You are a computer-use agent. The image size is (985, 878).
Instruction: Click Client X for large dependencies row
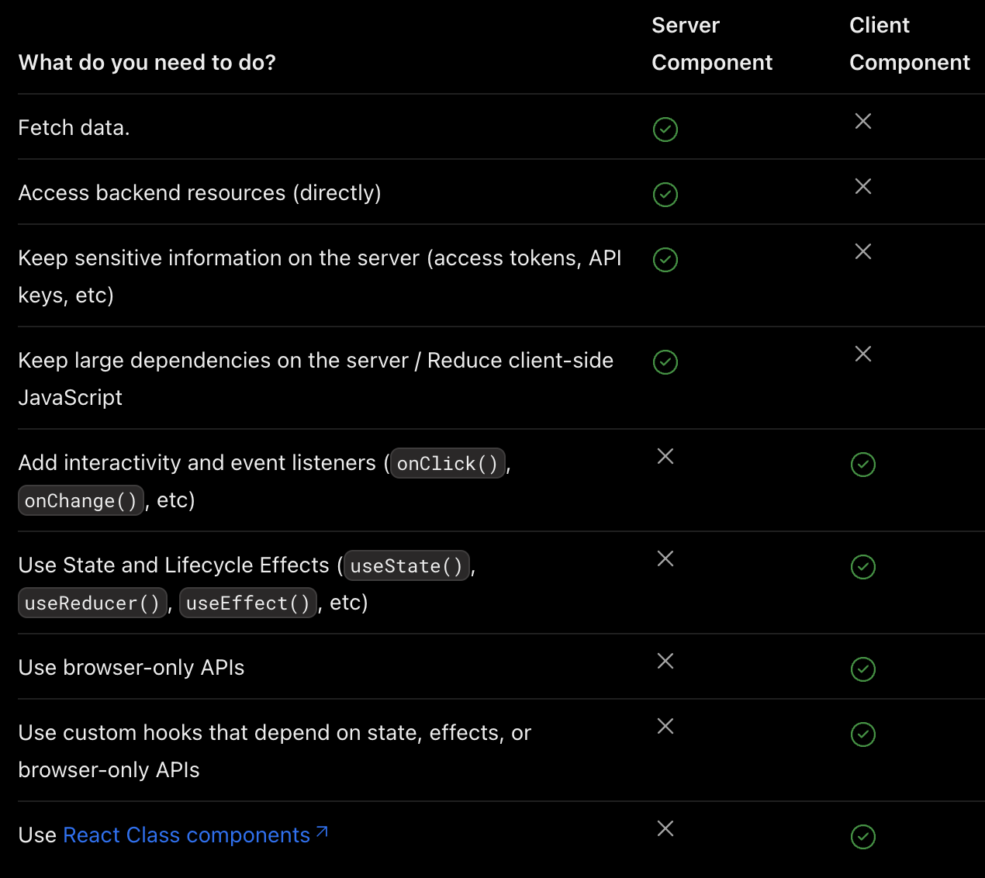863,354
